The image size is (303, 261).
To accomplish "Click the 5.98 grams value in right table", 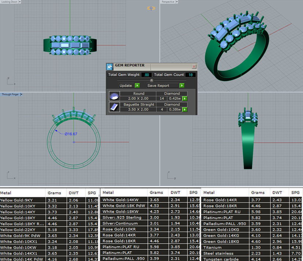I will pyautogui.click(x=256, y=212).
